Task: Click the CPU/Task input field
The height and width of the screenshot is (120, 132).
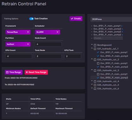Action: (x=73, y=56)
